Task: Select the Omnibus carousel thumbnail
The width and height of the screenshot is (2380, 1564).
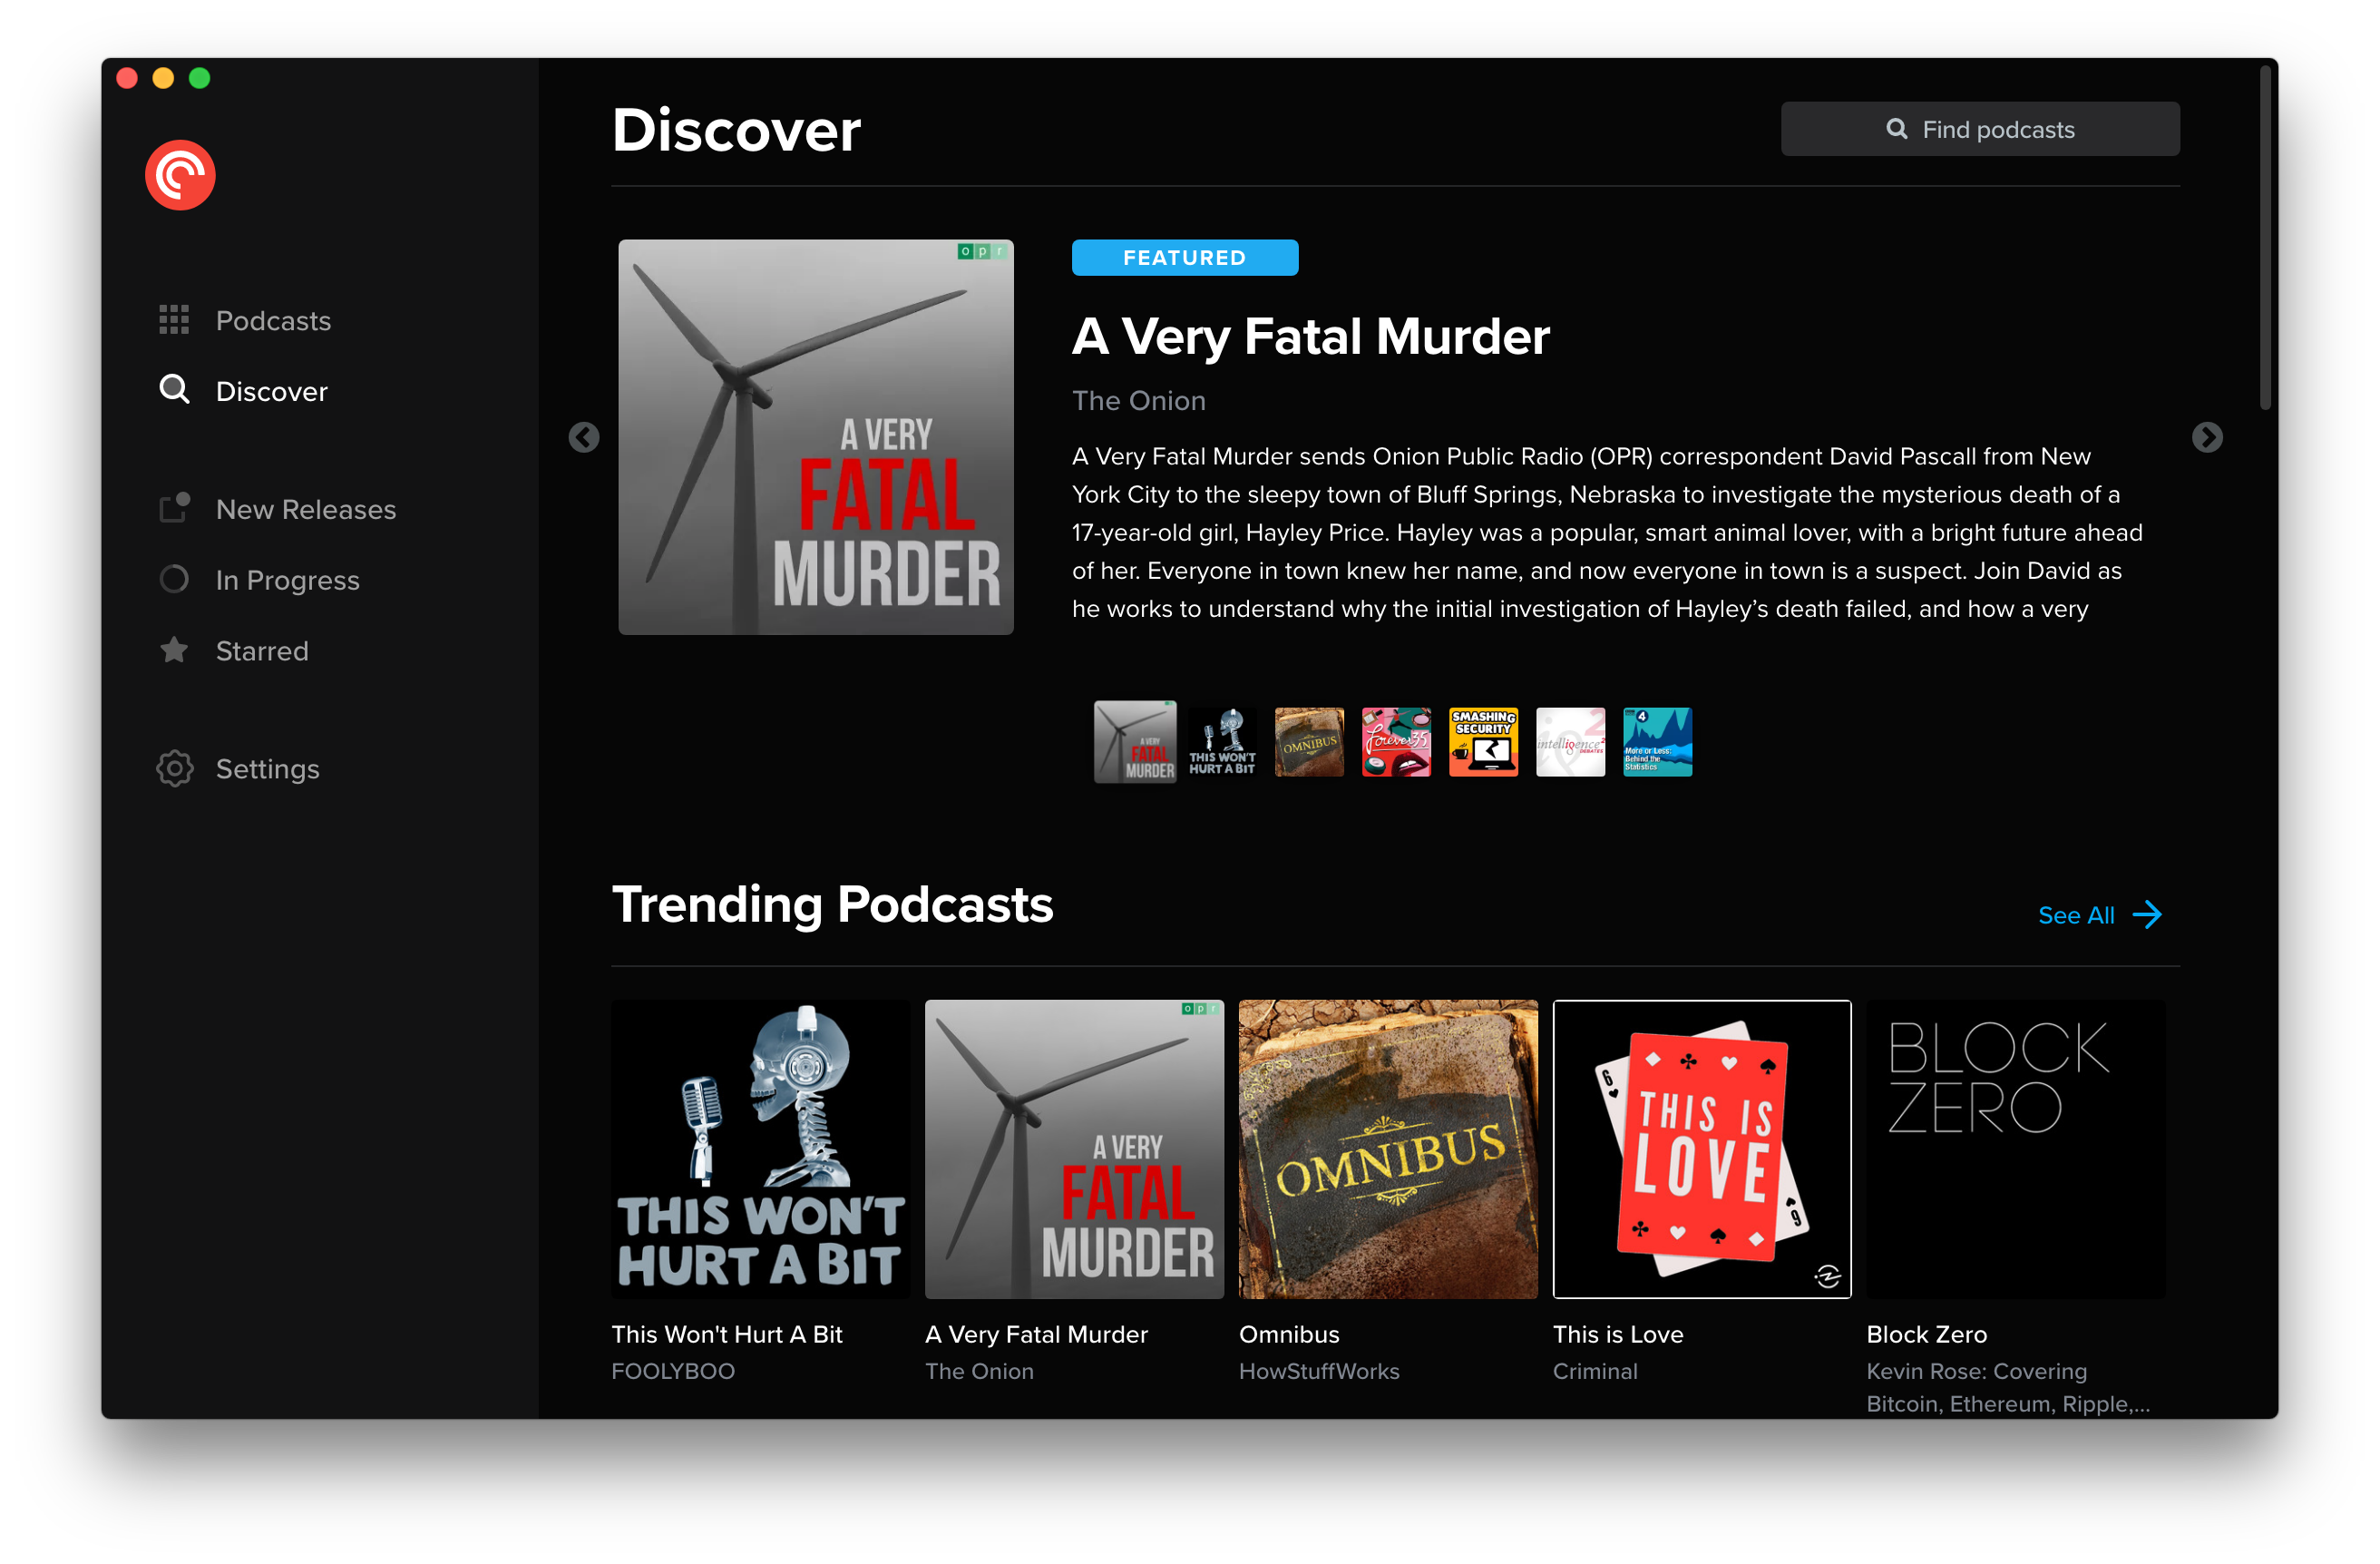Action: click(x=1309, y=742)
